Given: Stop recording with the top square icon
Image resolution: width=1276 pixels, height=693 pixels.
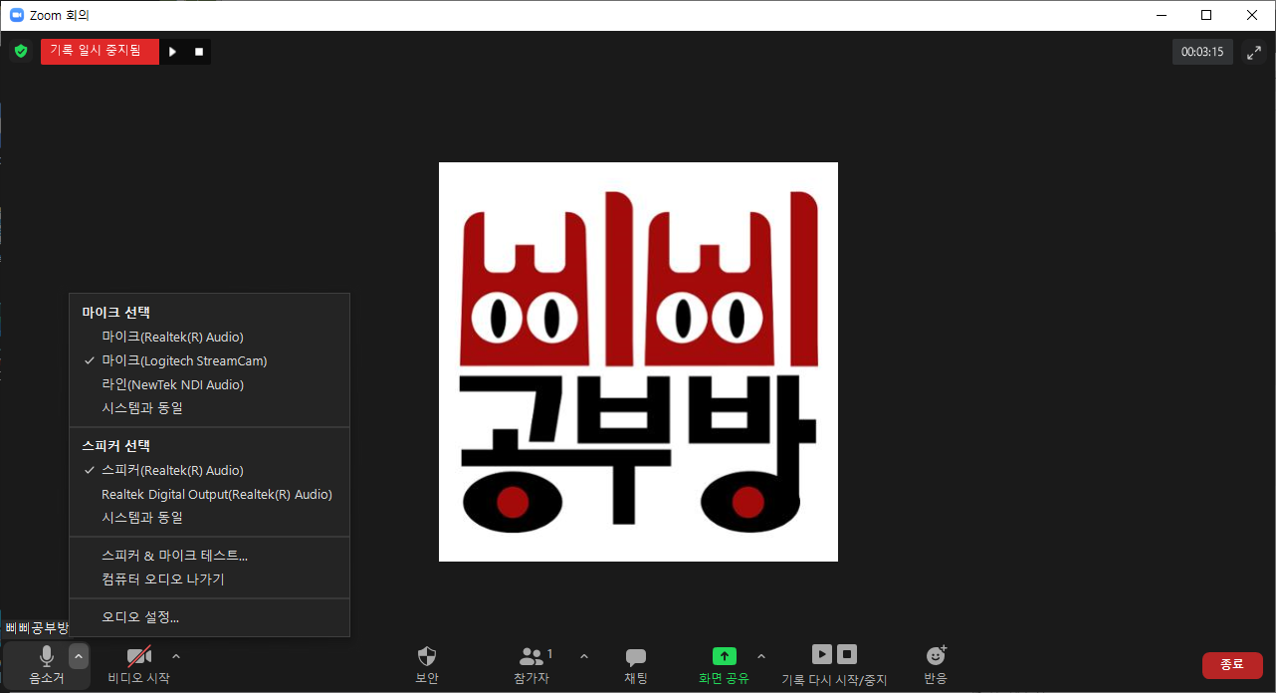Looking at the screenshot, I should click(198, 52).
